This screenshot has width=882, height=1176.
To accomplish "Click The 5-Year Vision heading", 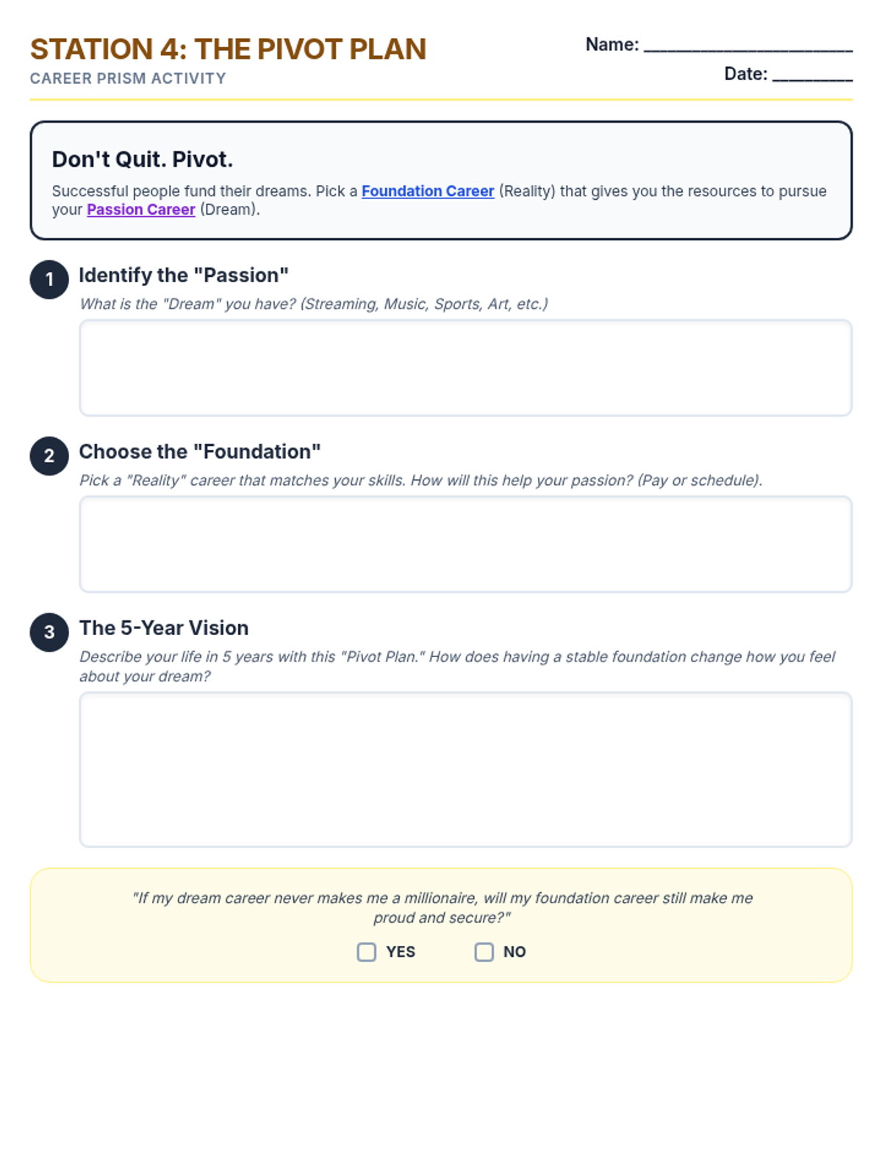I will tap(164, 628).
